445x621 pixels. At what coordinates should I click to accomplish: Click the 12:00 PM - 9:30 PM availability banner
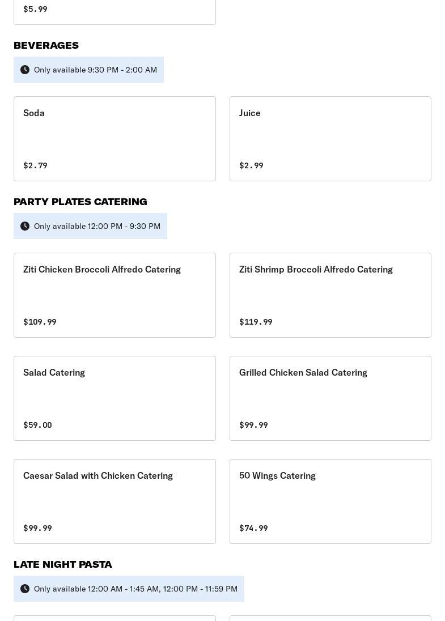click(90, 226)
